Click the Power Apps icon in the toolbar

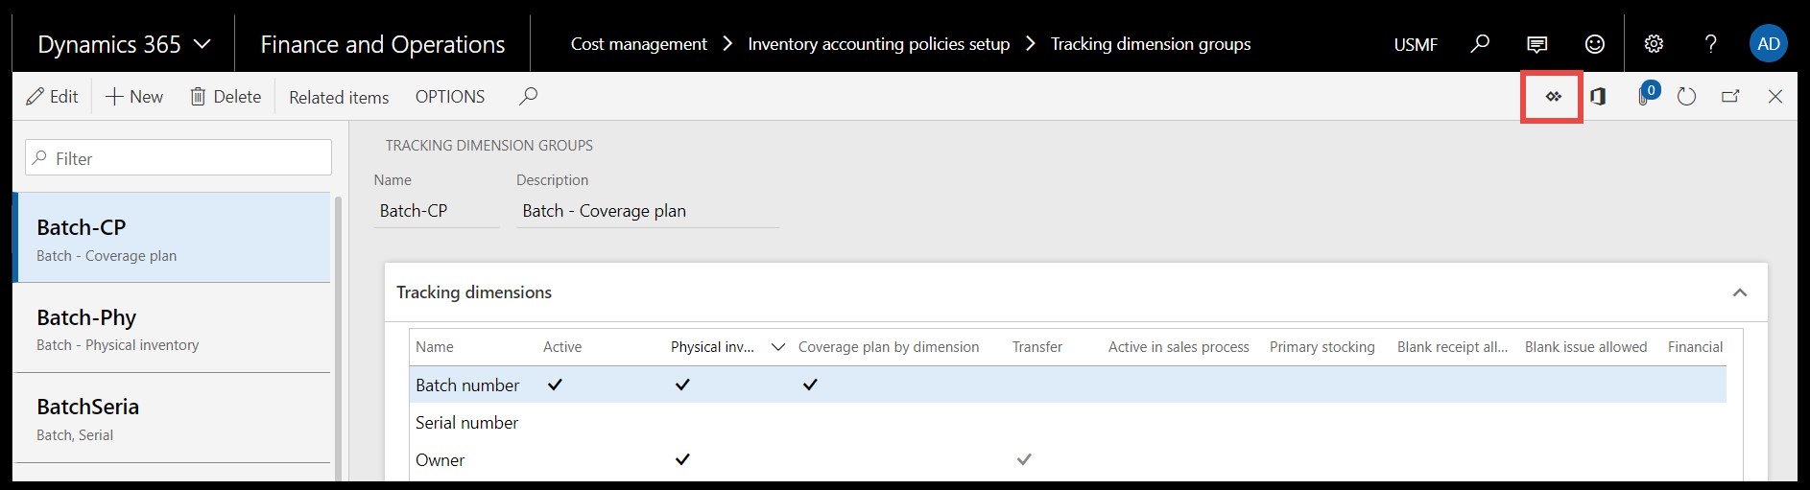click(1553, 96)
